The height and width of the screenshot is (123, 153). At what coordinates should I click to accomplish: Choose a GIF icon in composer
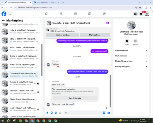pos(60,113)
